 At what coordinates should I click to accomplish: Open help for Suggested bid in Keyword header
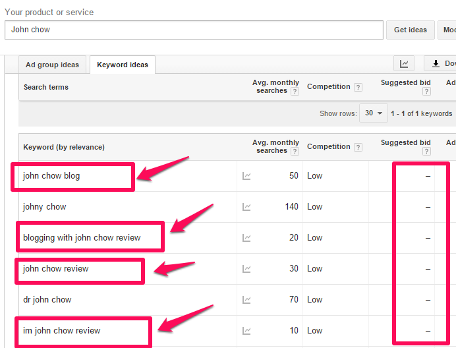click(x=426, y=152)
